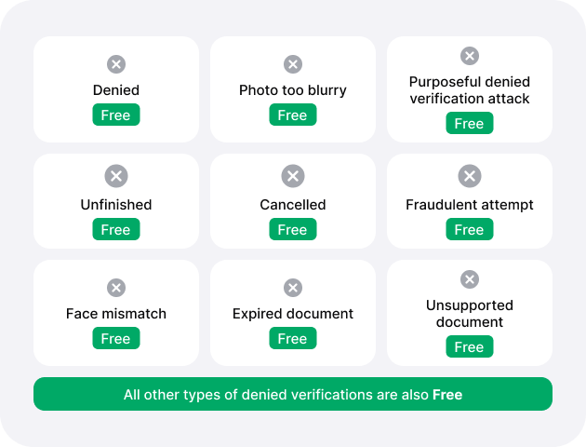Select the Fraudulent attempt card title
This screenshot has width=586, height=447.
(x=470, y=205)
